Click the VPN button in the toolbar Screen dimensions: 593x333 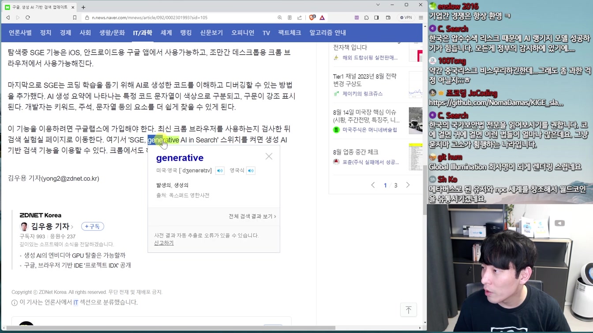point(406,18)
